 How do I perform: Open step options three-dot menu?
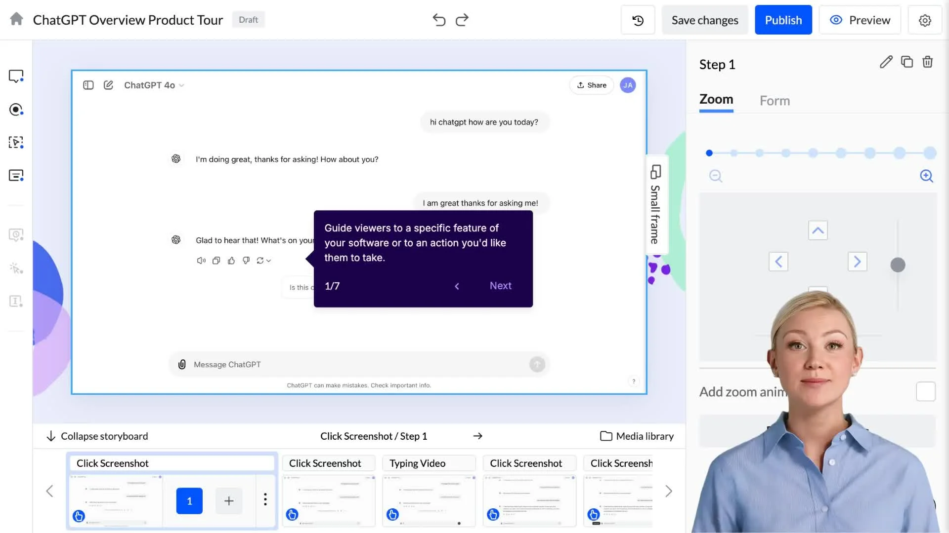pyautogui.click(x=265, y=499)
